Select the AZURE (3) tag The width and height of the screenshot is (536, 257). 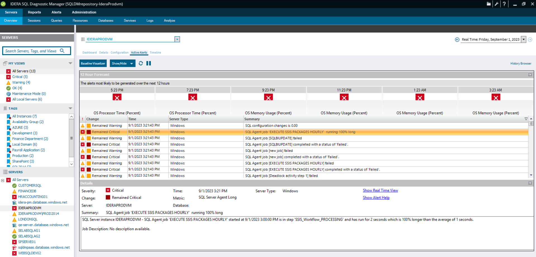pyautogui.click(x=20, y=128)
